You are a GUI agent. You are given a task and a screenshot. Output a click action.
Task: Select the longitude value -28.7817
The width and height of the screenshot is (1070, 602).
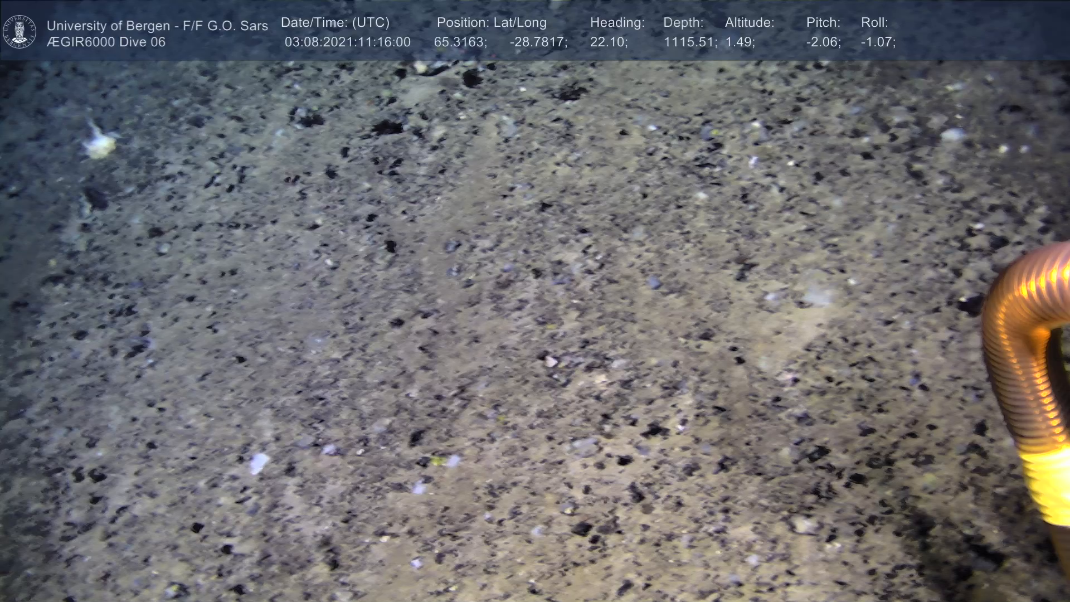(538, 42)
